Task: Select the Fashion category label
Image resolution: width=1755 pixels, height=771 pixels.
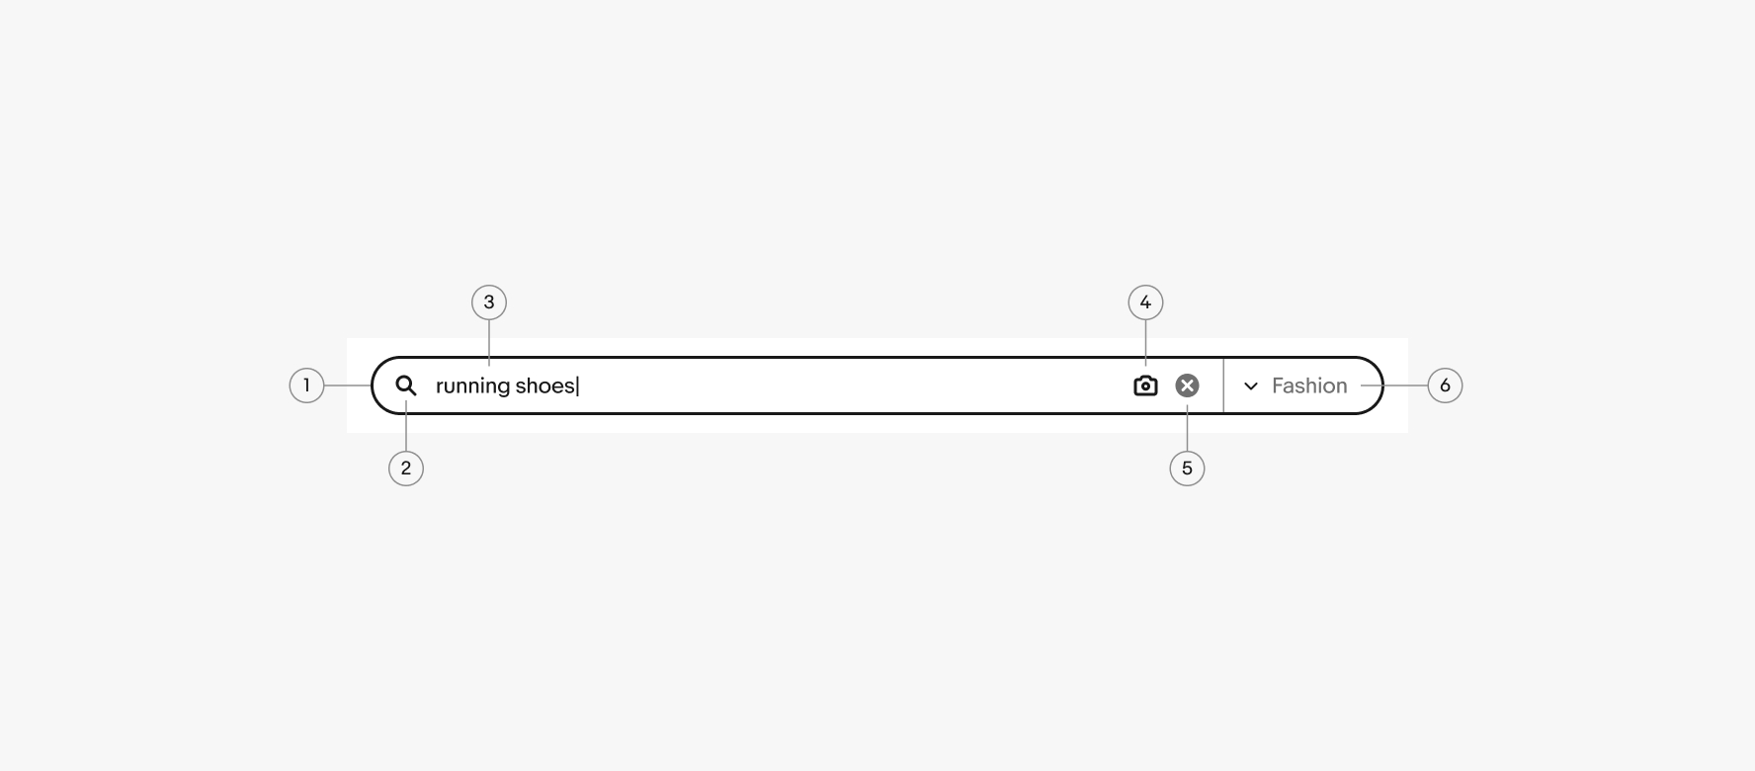Action: click(1308, 385)
